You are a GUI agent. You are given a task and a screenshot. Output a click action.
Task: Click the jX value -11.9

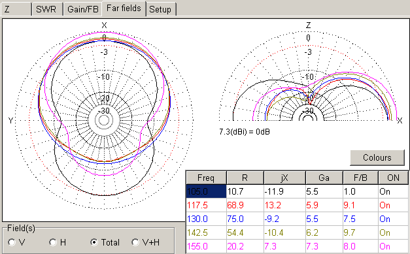pos(284,191)
